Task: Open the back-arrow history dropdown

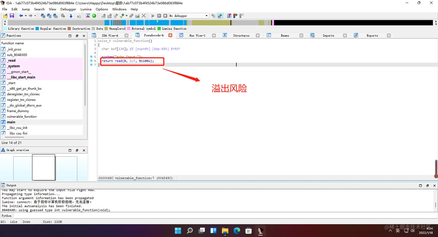Action: 26,16
